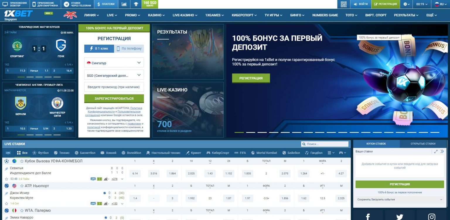The height and width of the screenshot is (220, 450).
Task: Expand +278 markets for Севилья match
Action: (114, 179)
